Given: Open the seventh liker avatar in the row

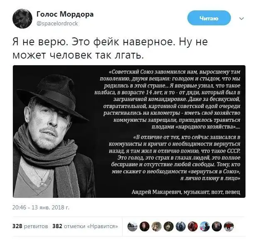Looking at the screenshot, I should [x=205, y=226].
